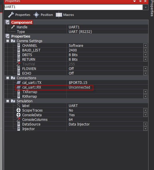Open the Properties panel options arrow

click(134, 1)
